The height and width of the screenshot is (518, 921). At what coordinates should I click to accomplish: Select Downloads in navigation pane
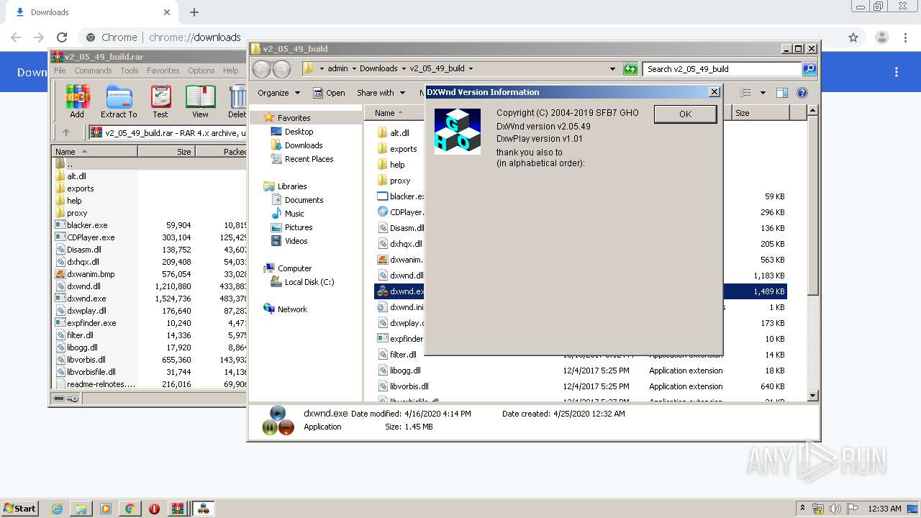tap(296, 145)
